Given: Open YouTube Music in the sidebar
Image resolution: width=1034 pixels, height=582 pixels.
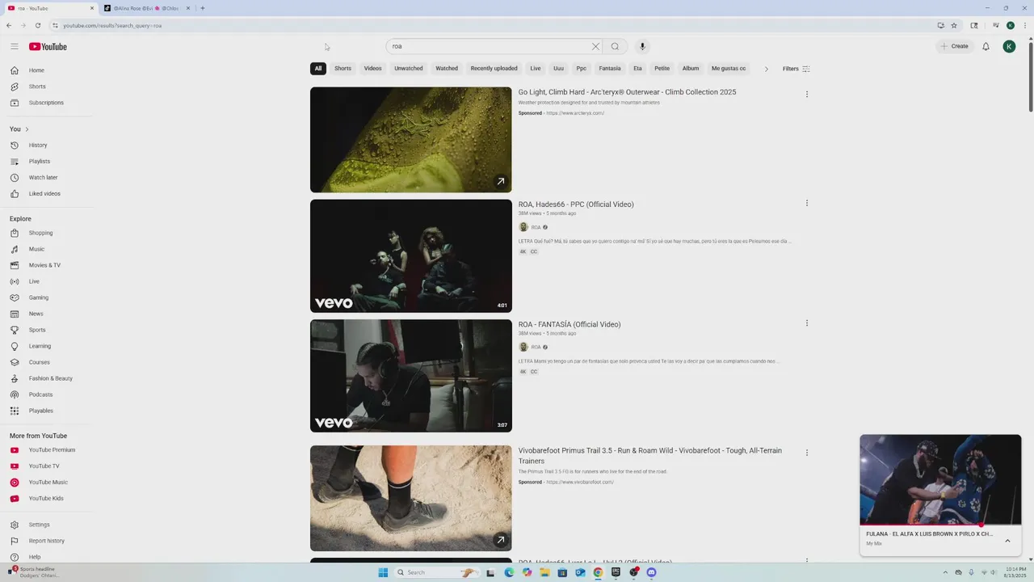Looking at the screenshot, I should (48, 483).
